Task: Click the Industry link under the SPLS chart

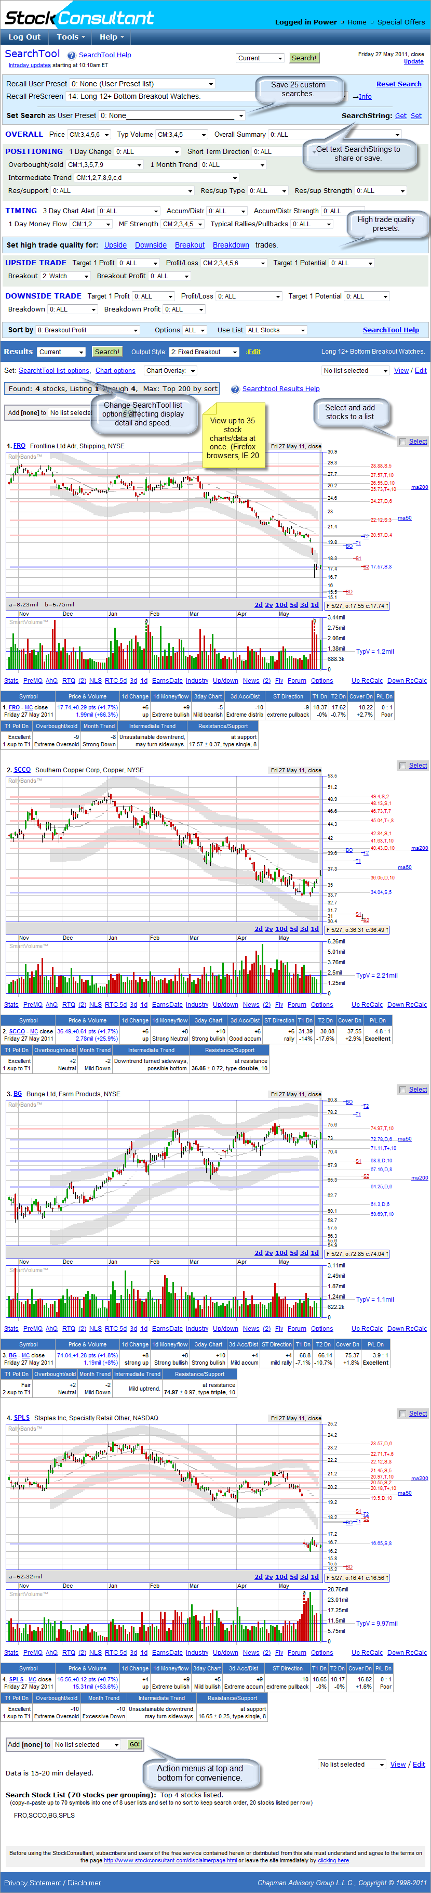Action: tap(197, 1653)
